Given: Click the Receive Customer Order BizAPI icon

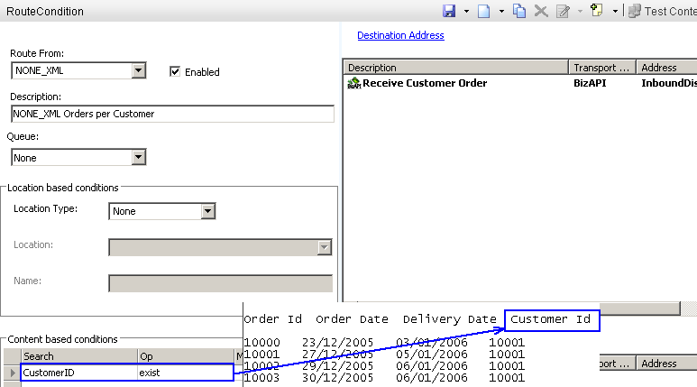Looking at the screenshot, I should pos(354,83).
